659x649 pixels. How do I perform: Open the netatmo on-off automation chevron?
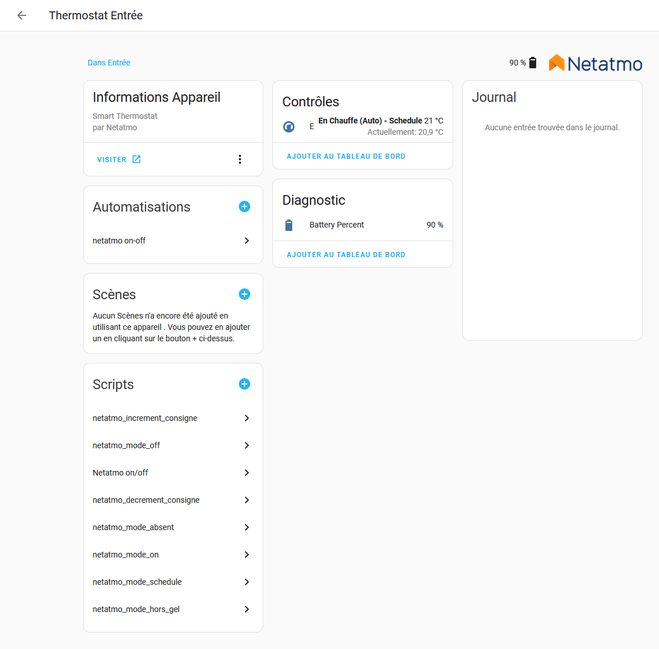(247, 241)
